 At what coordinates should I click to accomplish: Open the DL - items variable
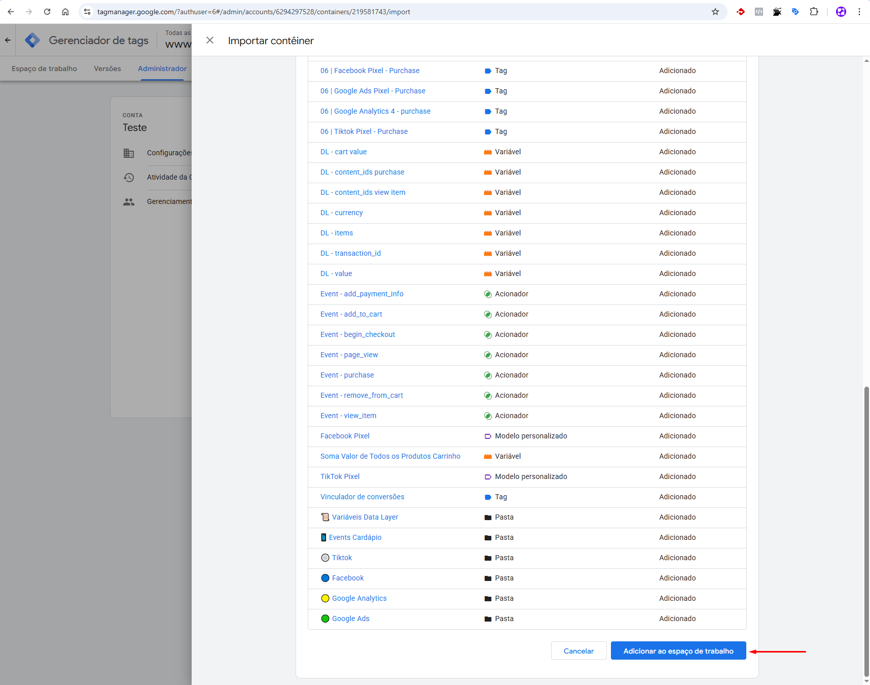(x=337, y=233)
